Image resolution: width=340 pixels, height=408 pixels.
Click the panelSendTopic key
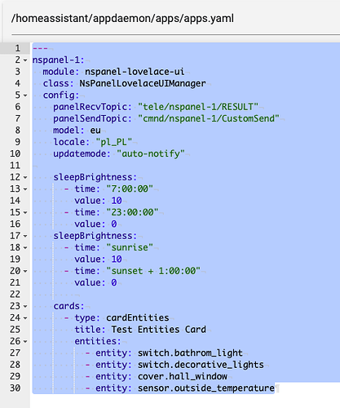click(x=91, y=118)
